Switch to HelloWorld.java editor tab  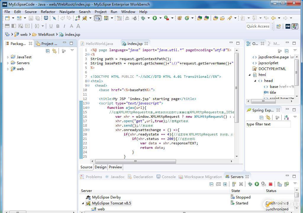[x=97, y=44]
